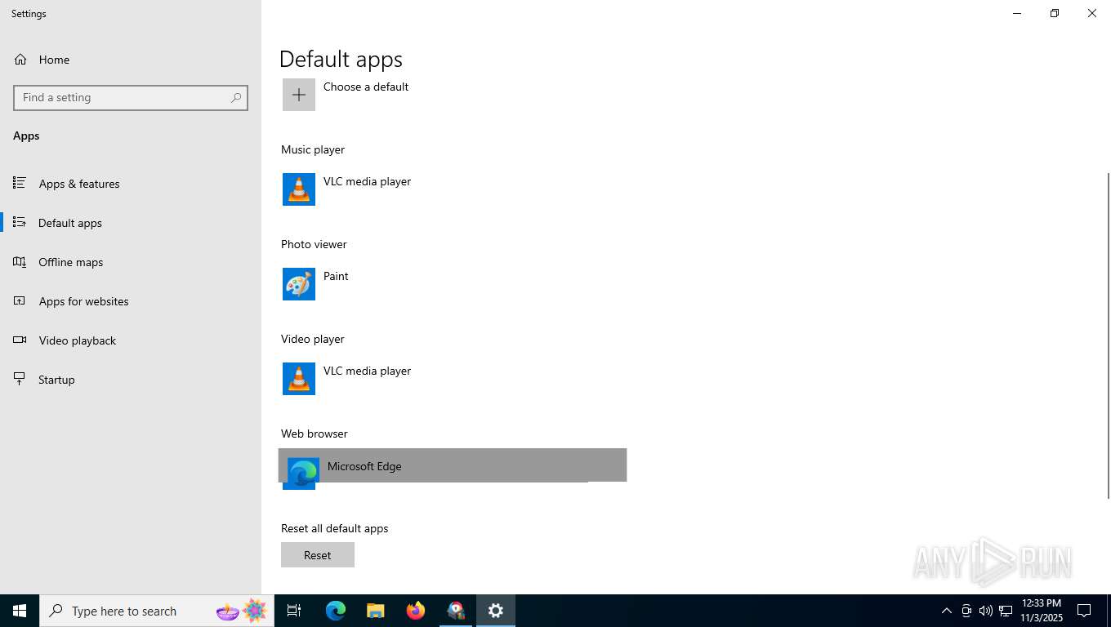Open Task View from the taskbar
The width and height of the screenshot is (1111, 627).
[294, 611]
